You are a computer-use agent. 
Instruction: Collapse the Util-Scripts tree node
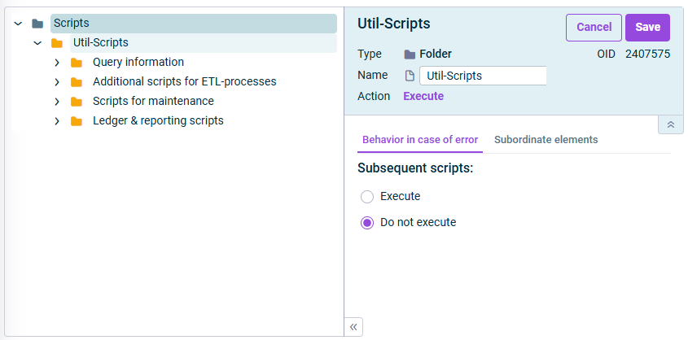(x=37, y=43)
